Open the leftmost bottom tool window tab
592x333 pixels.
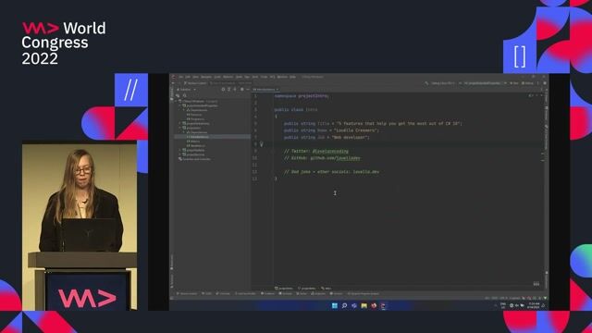click(x=187, y=294)
